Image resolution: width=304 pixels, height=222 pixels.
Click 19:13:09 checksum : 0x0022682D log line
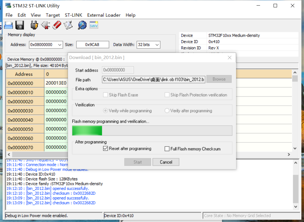point(51,203)
